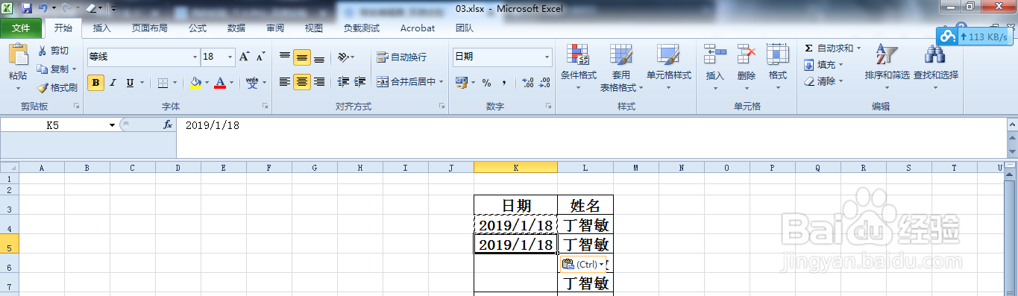Image resolution: width=1018 pixels, height=296 pixels.
Task: Click the accounting number format icon
Action: 461,82
